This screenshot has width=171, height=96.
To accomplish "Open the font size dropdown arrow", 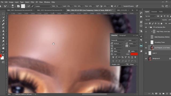I will tap(122, 43).
